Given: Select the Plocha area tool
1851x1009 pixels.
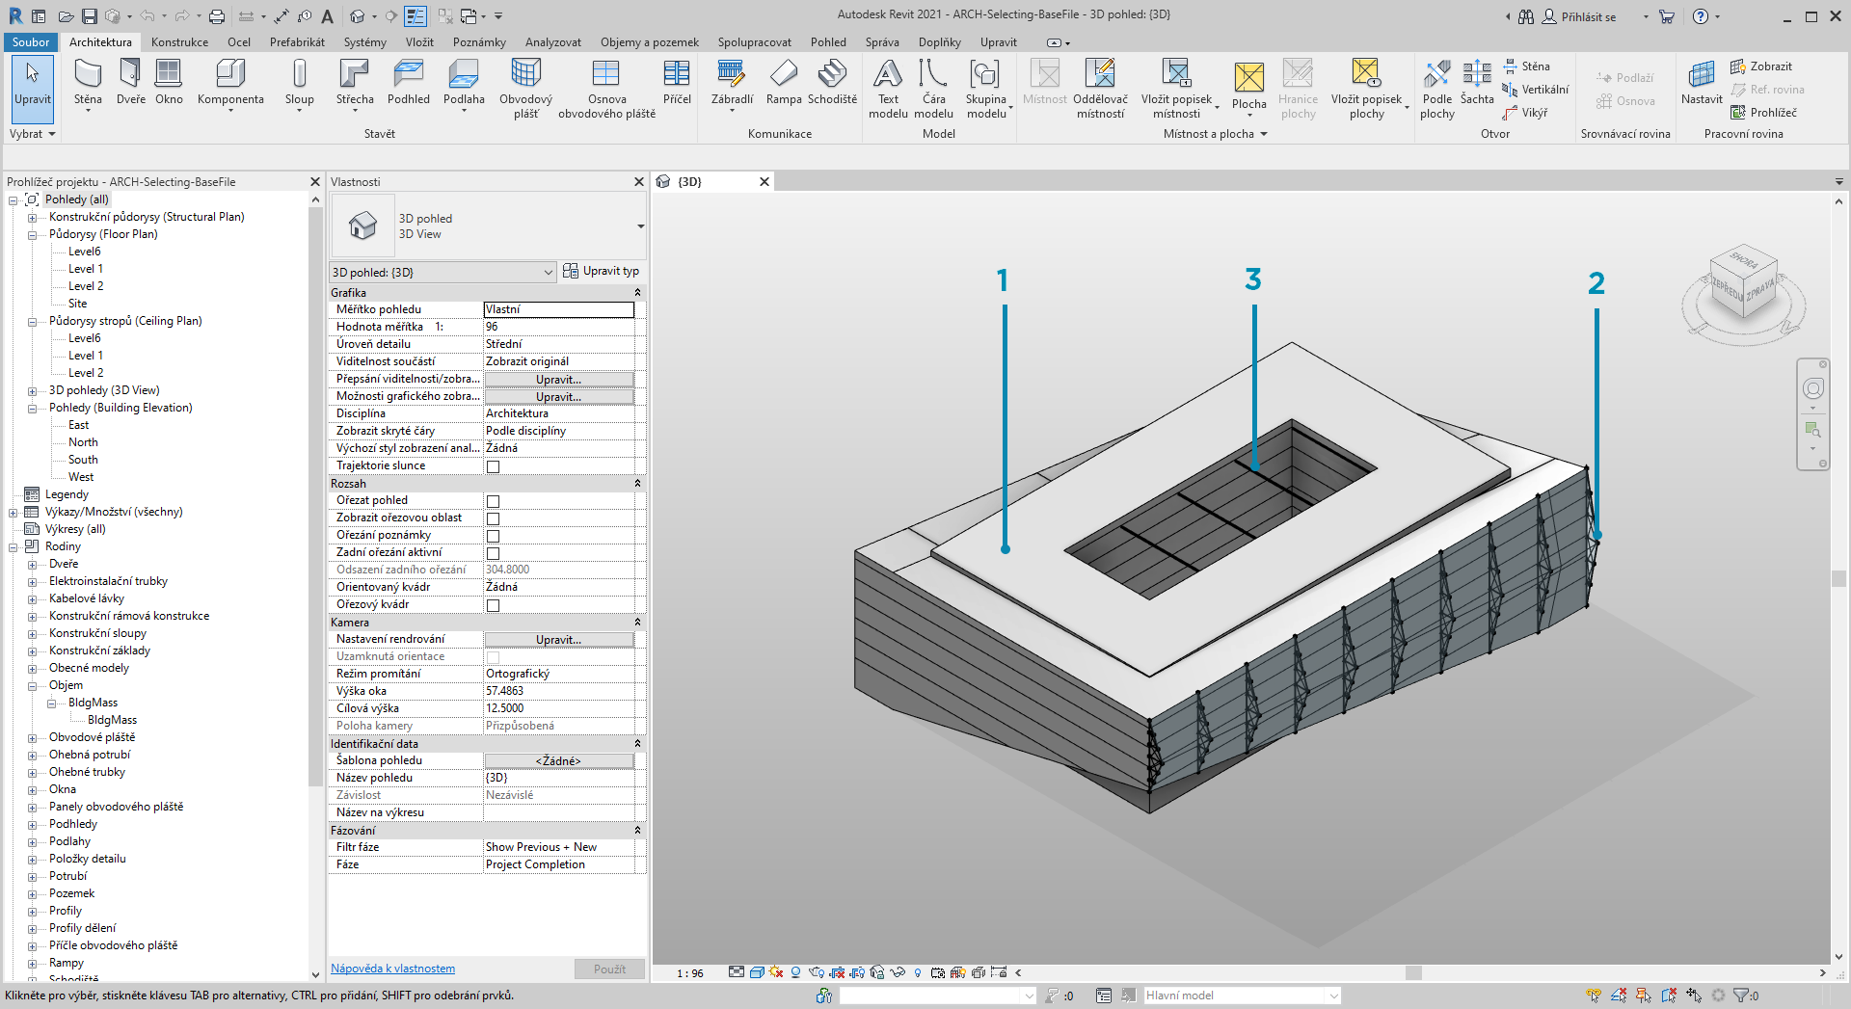Looking at the screenshot, I should [1248, 89].
